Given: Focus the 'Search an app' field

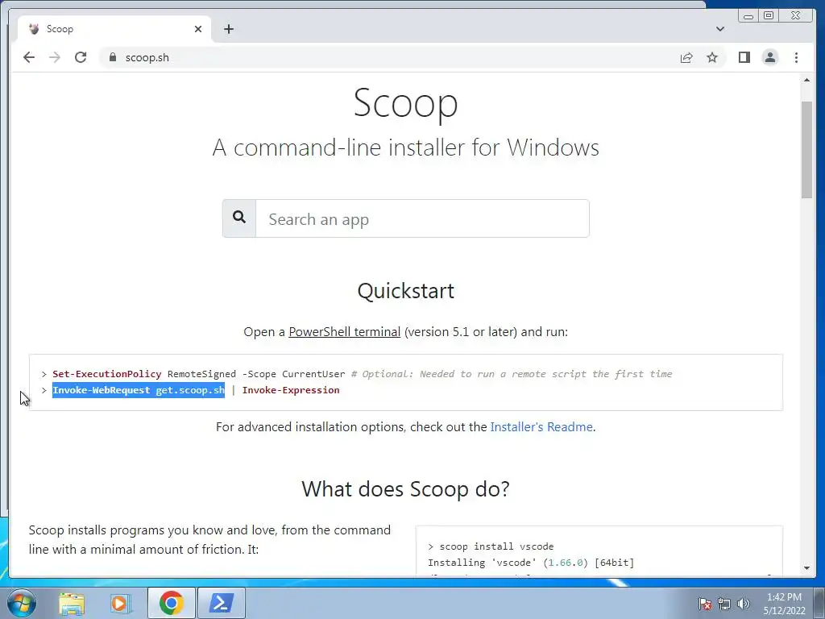Looking at the screenshot, I should coord(422,218).
